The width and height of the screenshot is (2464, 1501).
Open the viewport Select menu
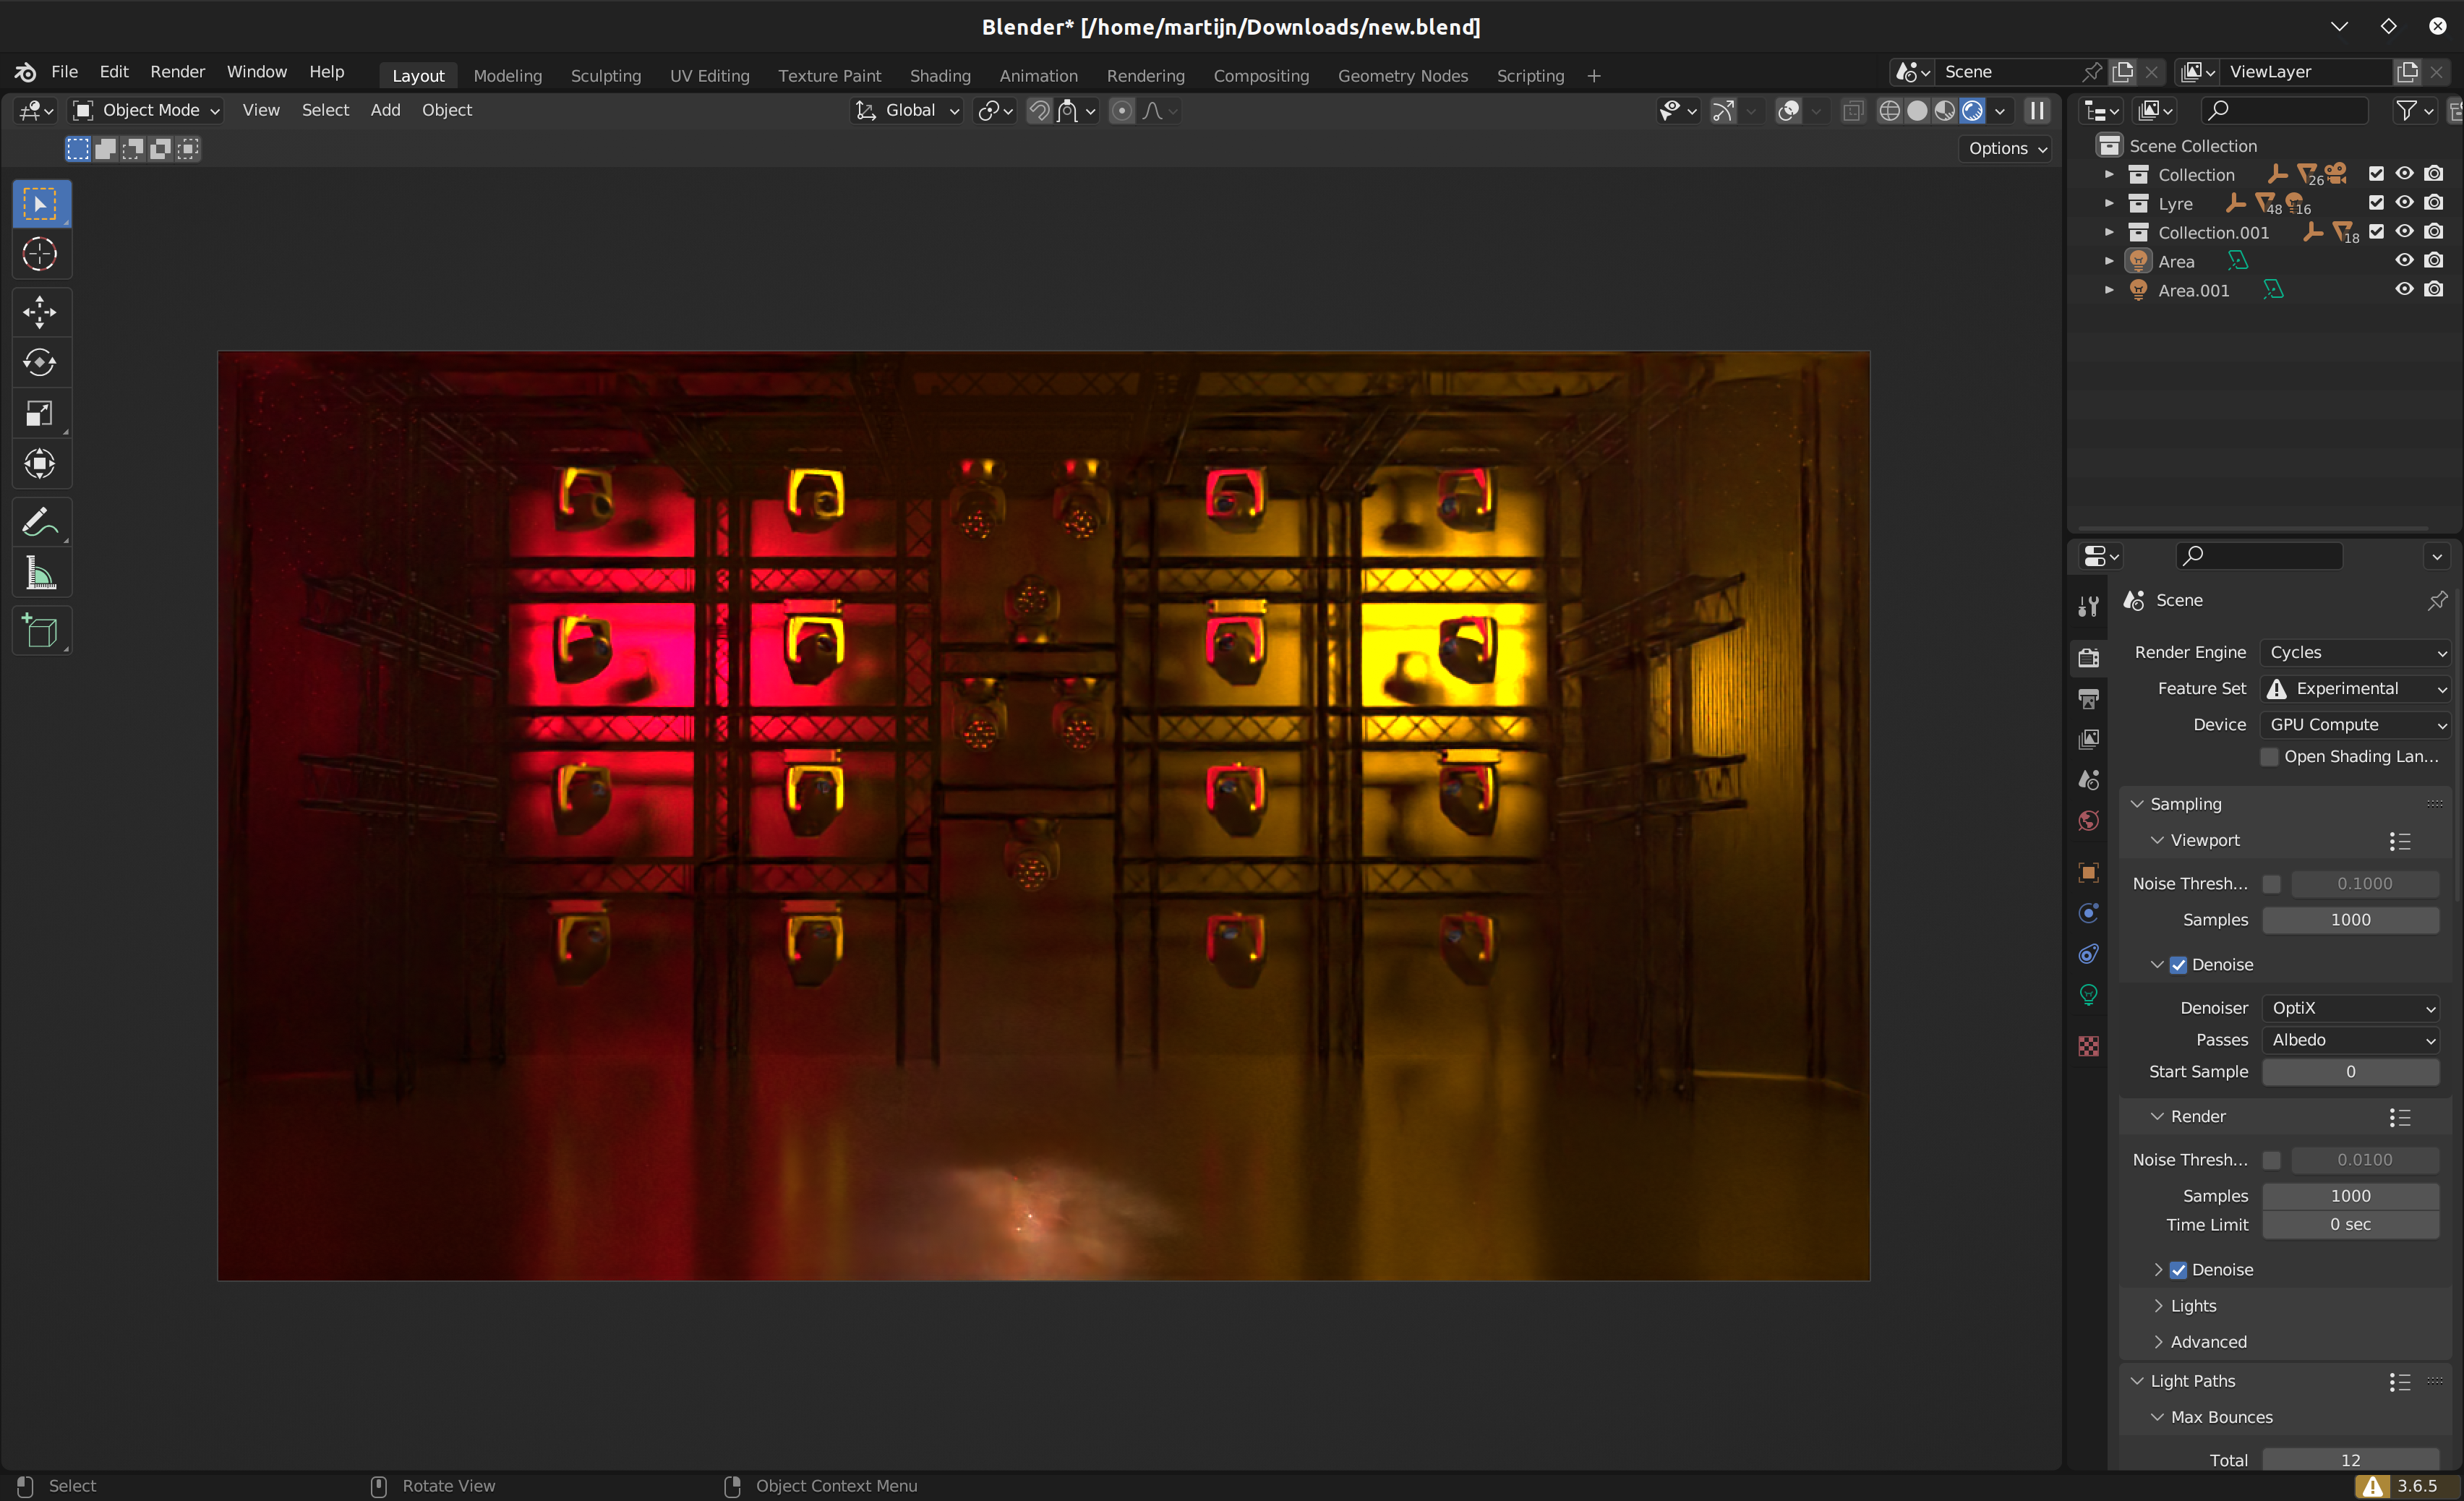(x=325, y=111)
